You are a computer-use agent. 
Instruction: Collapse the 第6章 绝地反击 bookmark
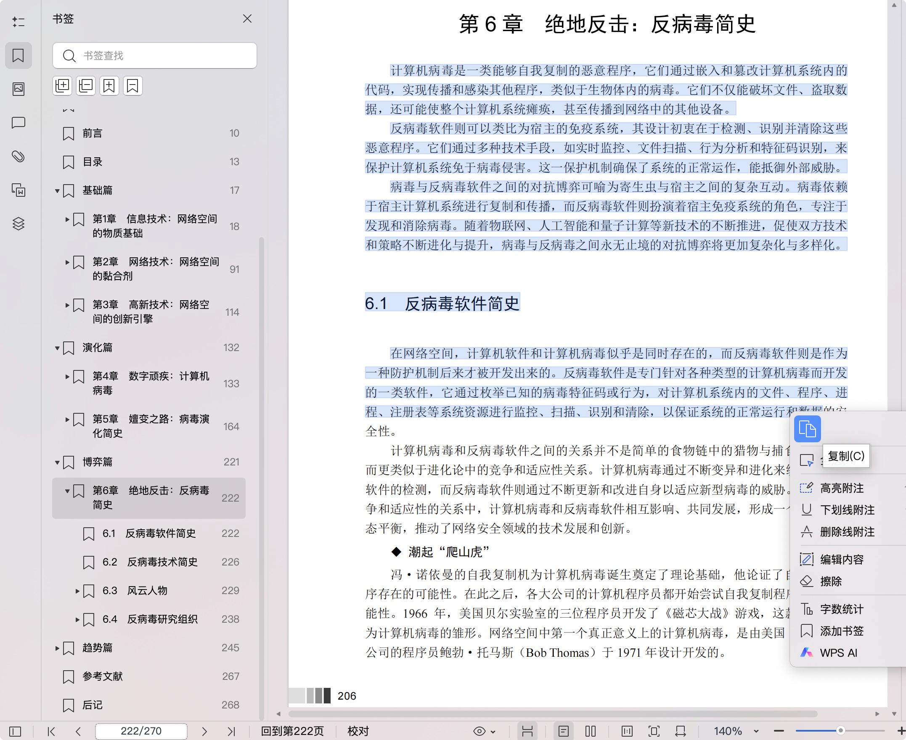point(67,491)
